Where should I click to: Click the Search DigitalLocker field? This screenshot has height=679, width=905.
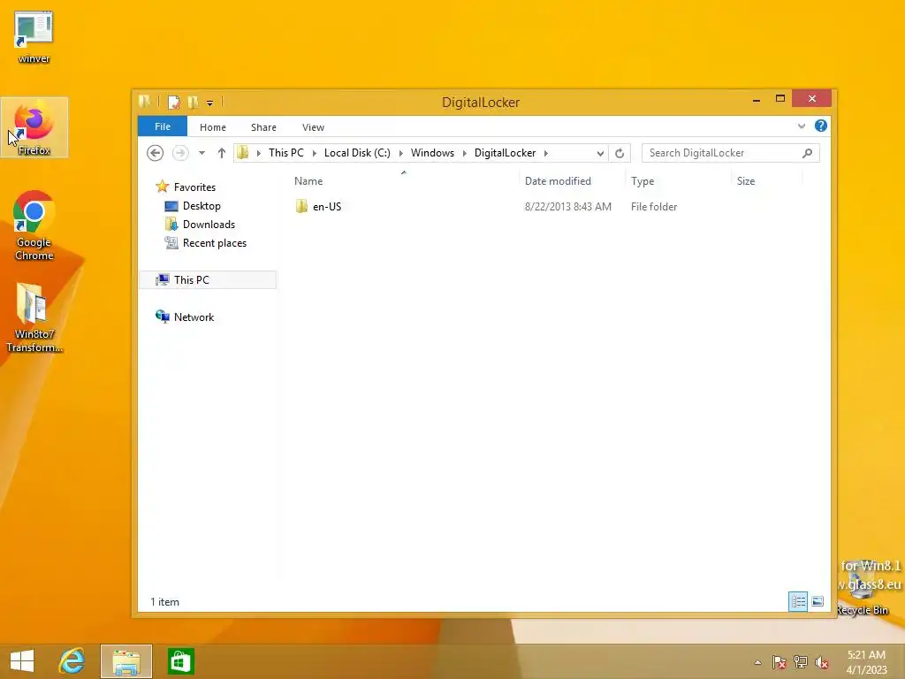(730, 153)
